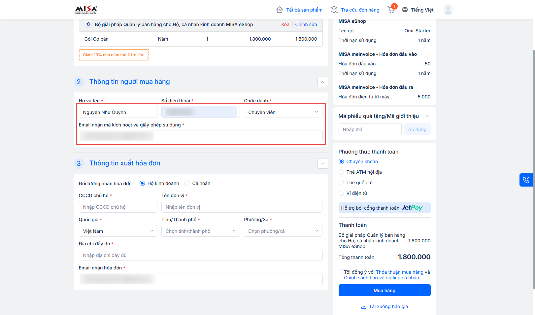The height and width of the screenshot is (315, 535).
Task: Click the download quote icon
Action: [x=364, y=306]
